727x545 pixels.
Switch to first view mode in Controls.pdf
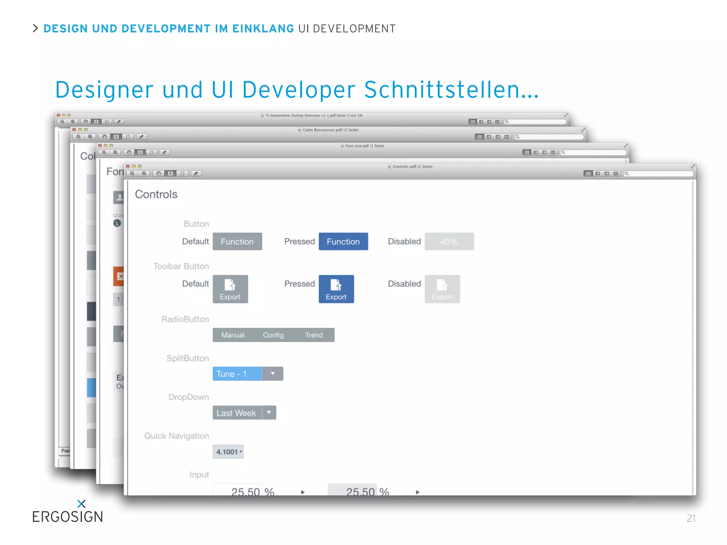pos(588,174)
